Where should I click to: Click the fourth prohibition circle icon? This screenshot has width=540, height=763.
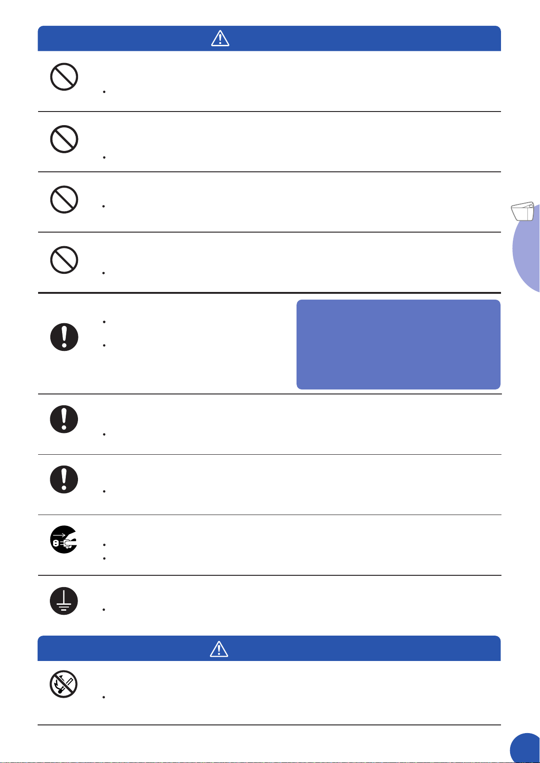coord(64,260)
